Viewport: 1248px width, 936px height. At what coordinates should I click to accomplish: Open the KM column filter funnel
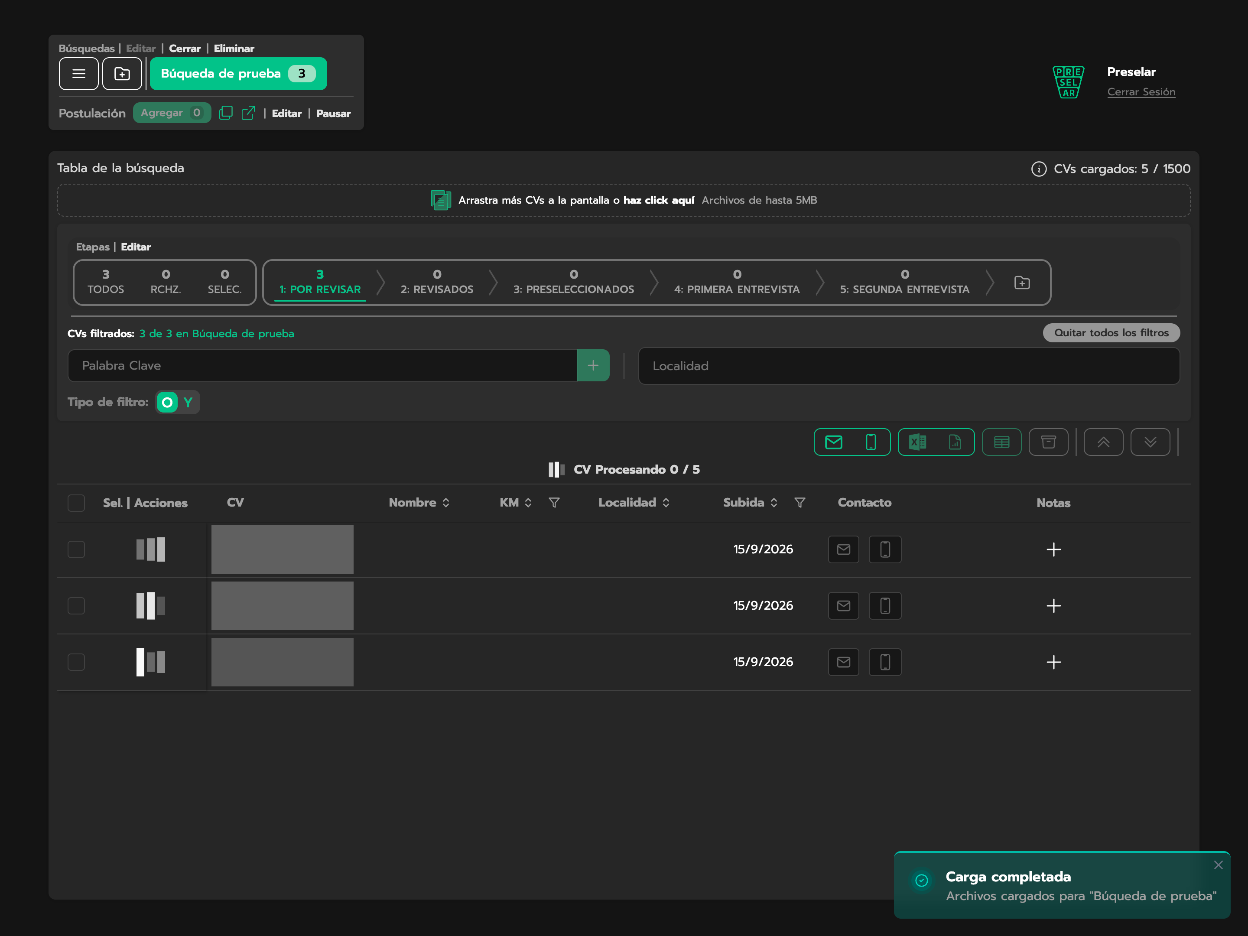[554, 503]
